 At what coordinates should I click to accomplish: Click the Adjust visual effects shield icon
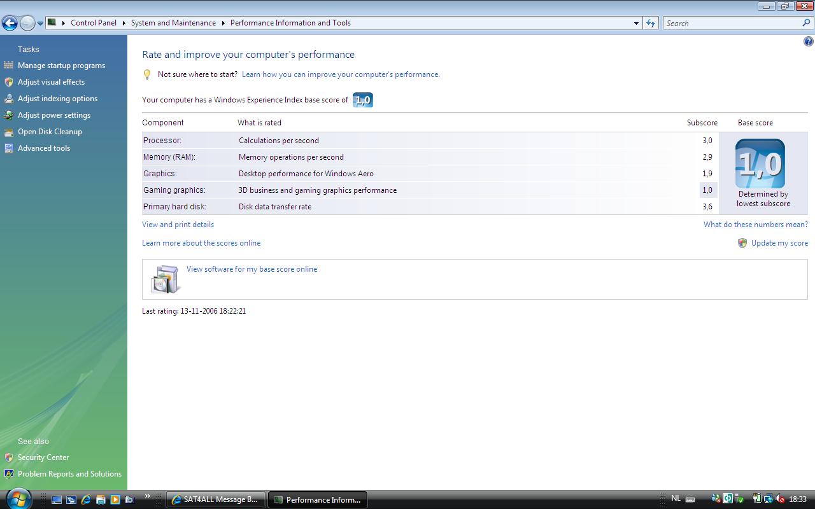point(8,82)
